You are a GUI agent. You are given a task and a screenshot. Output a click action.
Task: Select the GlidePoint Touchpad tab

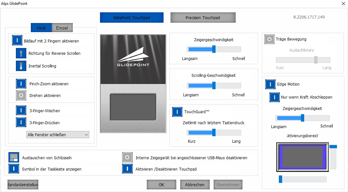(131, 18)
